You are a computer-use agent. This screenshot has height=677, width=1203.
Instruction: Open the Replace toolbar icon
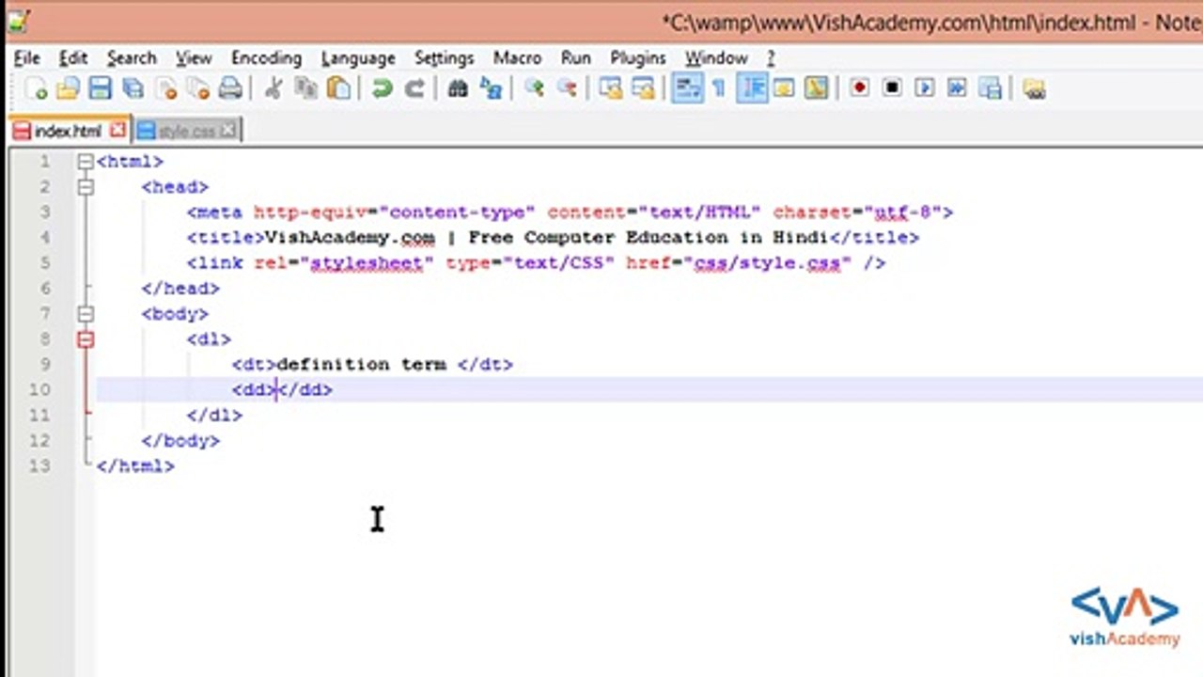[x=491, y=89]
